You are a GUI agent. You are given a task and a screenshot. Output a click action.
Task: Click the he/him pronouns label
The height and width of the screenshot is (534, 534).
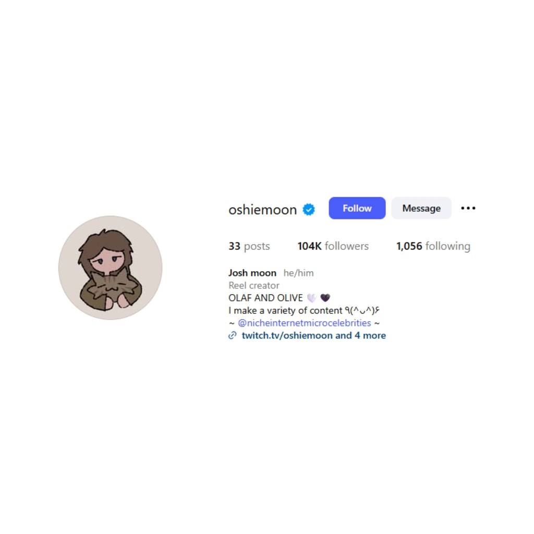coord(298,273)
